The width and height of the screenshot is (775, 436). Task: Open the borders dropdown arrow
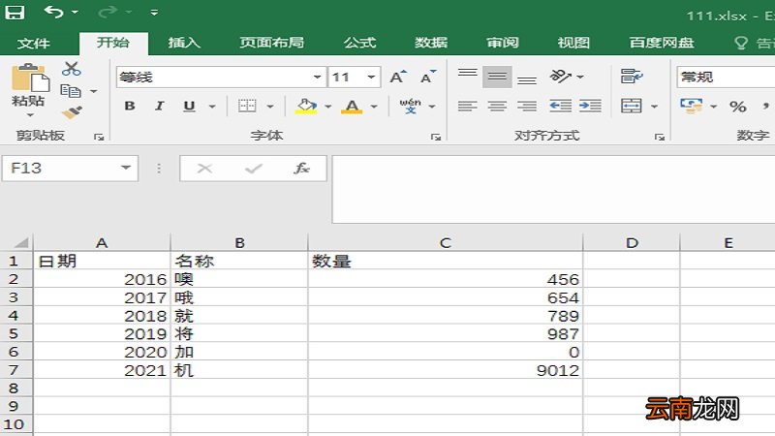click(270, 107)
